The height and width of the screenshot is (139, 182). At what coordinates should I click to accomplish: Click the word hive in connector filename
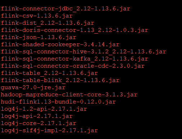click(80, 52)
